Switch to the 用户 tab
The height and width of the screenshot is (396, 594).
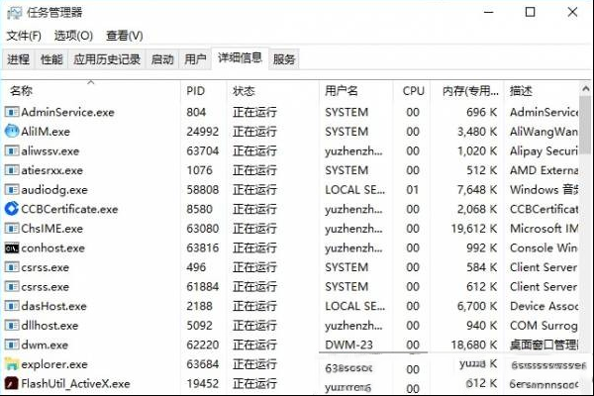195,59
